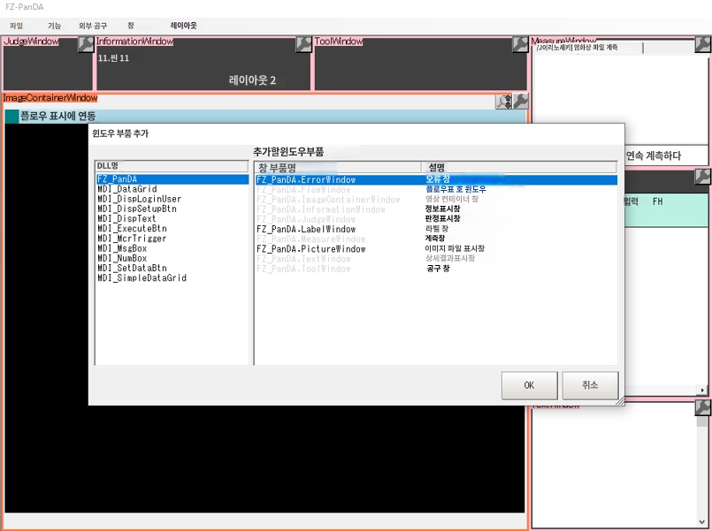The height and width of the screenshot is (531, 712).
Task: Choose MDI_ExecuteBtn from the DLL list
Action: [132, 229]
